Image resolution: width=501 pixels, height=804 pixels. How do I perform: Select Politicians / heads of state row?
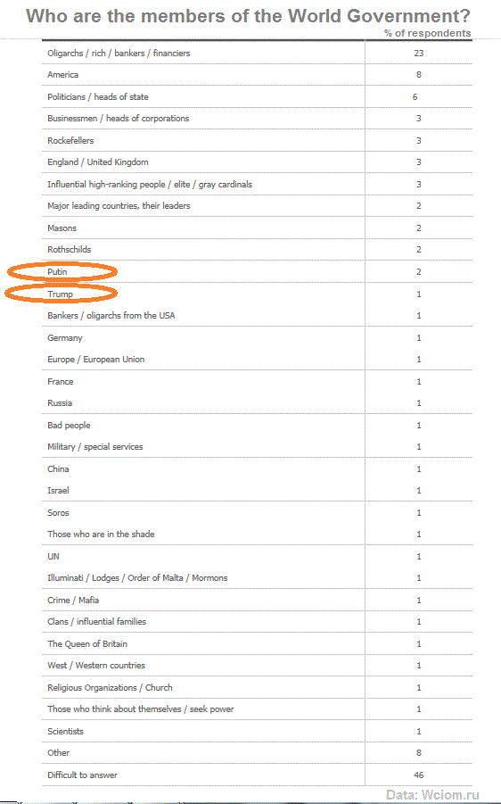click(257, 96)
